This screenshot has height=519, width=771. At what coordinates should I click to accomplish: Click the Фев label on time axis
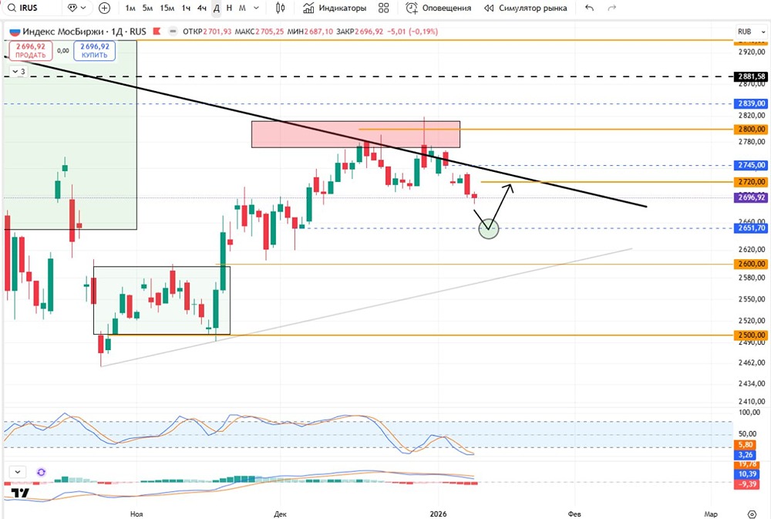(x=574, y=514)
